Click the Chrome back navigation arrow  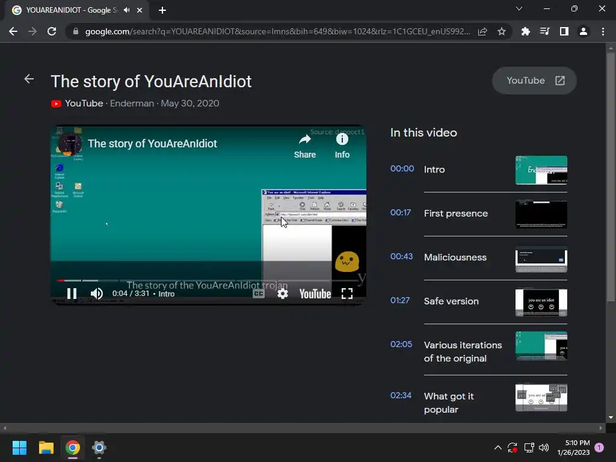point(13,31)
